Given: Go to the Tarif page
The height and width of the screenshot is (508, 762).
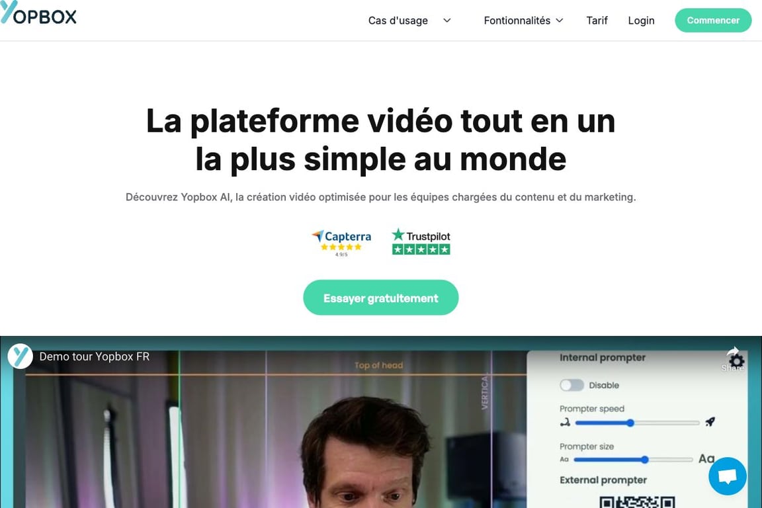Looking at the screenshot, I should point(597,21).
